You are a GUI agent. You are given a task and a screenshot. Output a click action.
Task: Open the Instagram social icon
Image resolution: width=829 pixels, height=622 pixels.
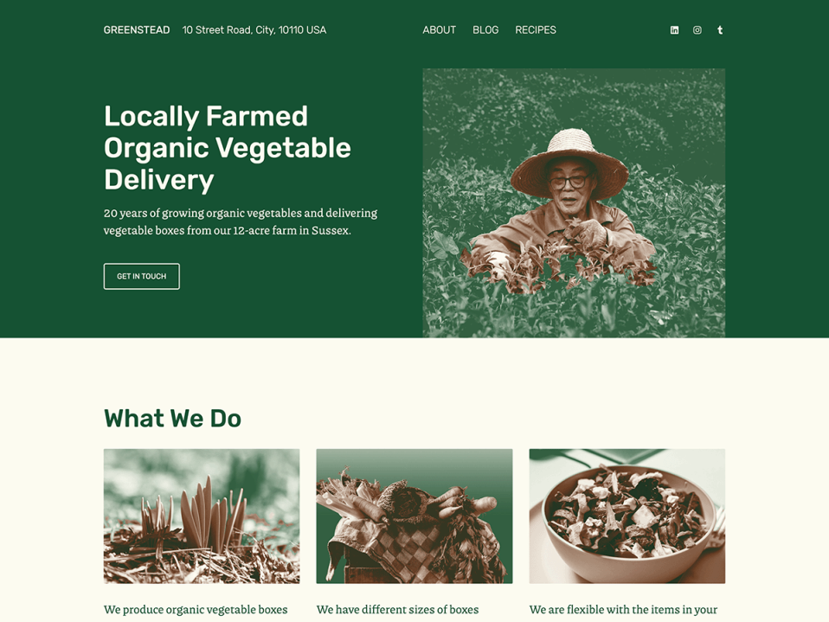click(697, 30)
